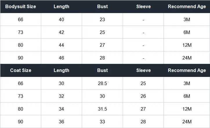Image resolution: width=210 pixels, height=128 pixels.
Task: Select the bodysuit length cell showing 46
Action: pyautogui.click(x=61, y=58)
